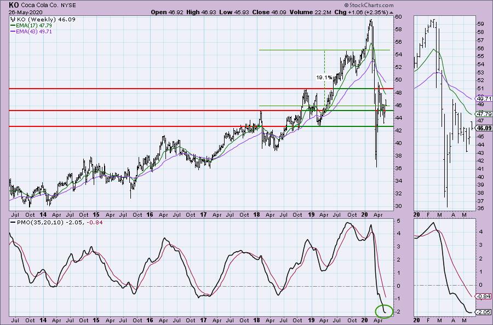Click the up triangle beside Chg
The image size is (493, 325).
click(391, 13)
